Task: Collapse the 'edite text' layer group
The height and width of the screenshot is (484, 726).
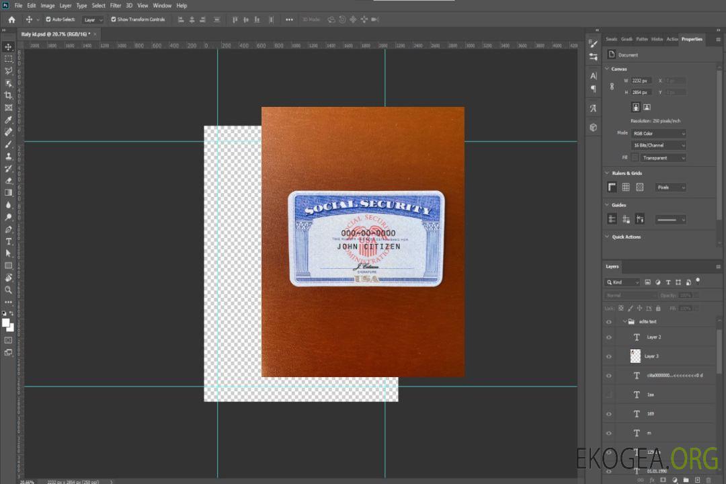Action: coord(624,321)
